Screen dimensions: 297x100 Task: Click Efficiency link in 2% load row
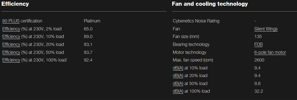[x=11, y=29]
